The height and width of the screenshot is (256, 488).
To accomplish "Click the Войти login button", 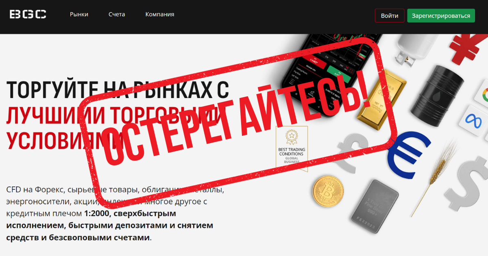I will (390, 16).
